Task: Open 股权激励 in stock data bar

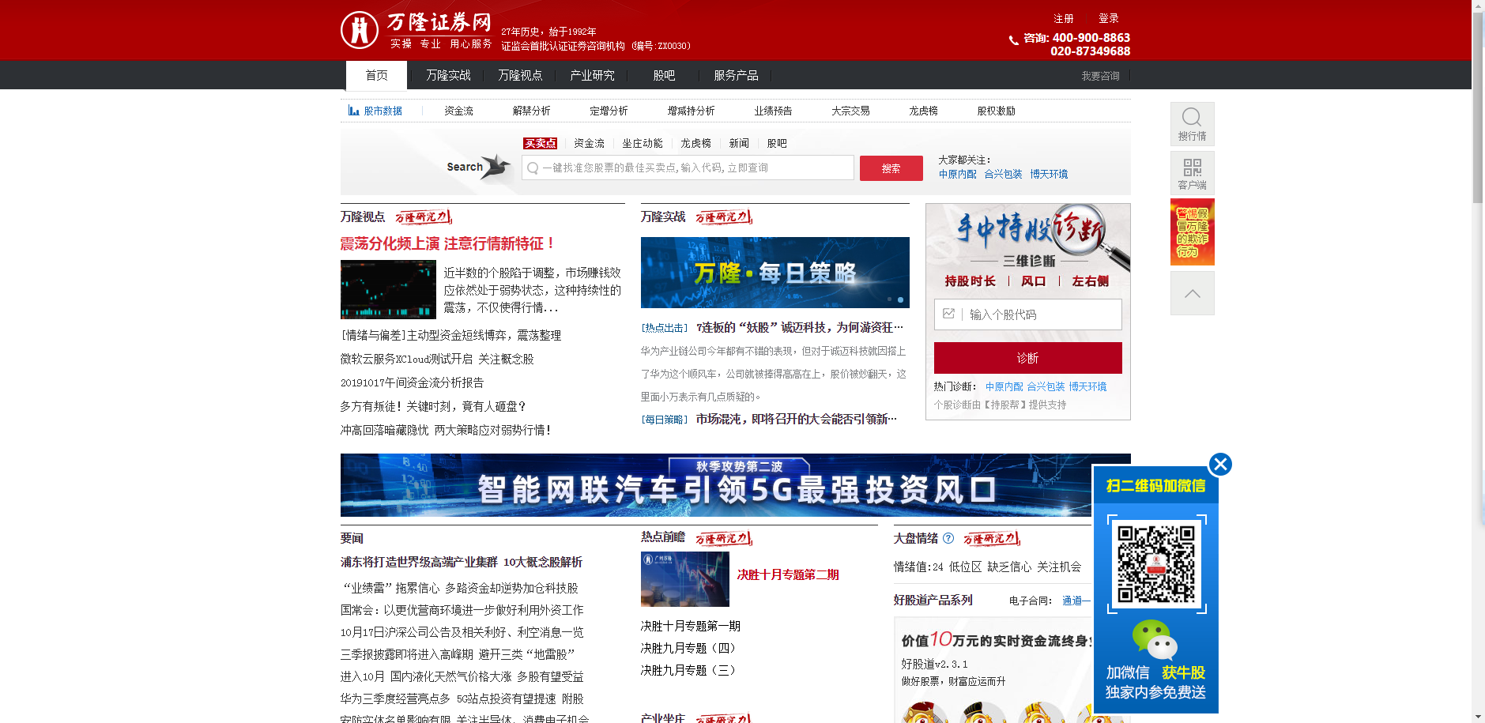Action: (x=996, y=111)
